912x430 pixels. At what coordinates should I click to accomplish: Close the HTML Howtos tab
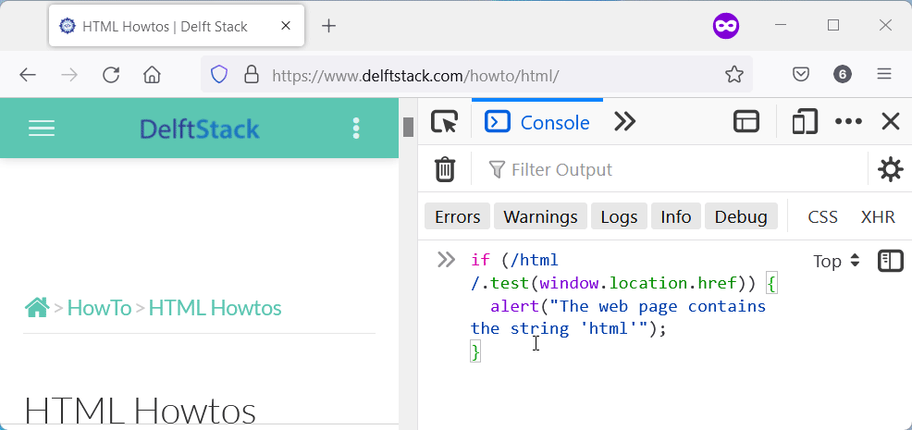click(x=286, y=26)
